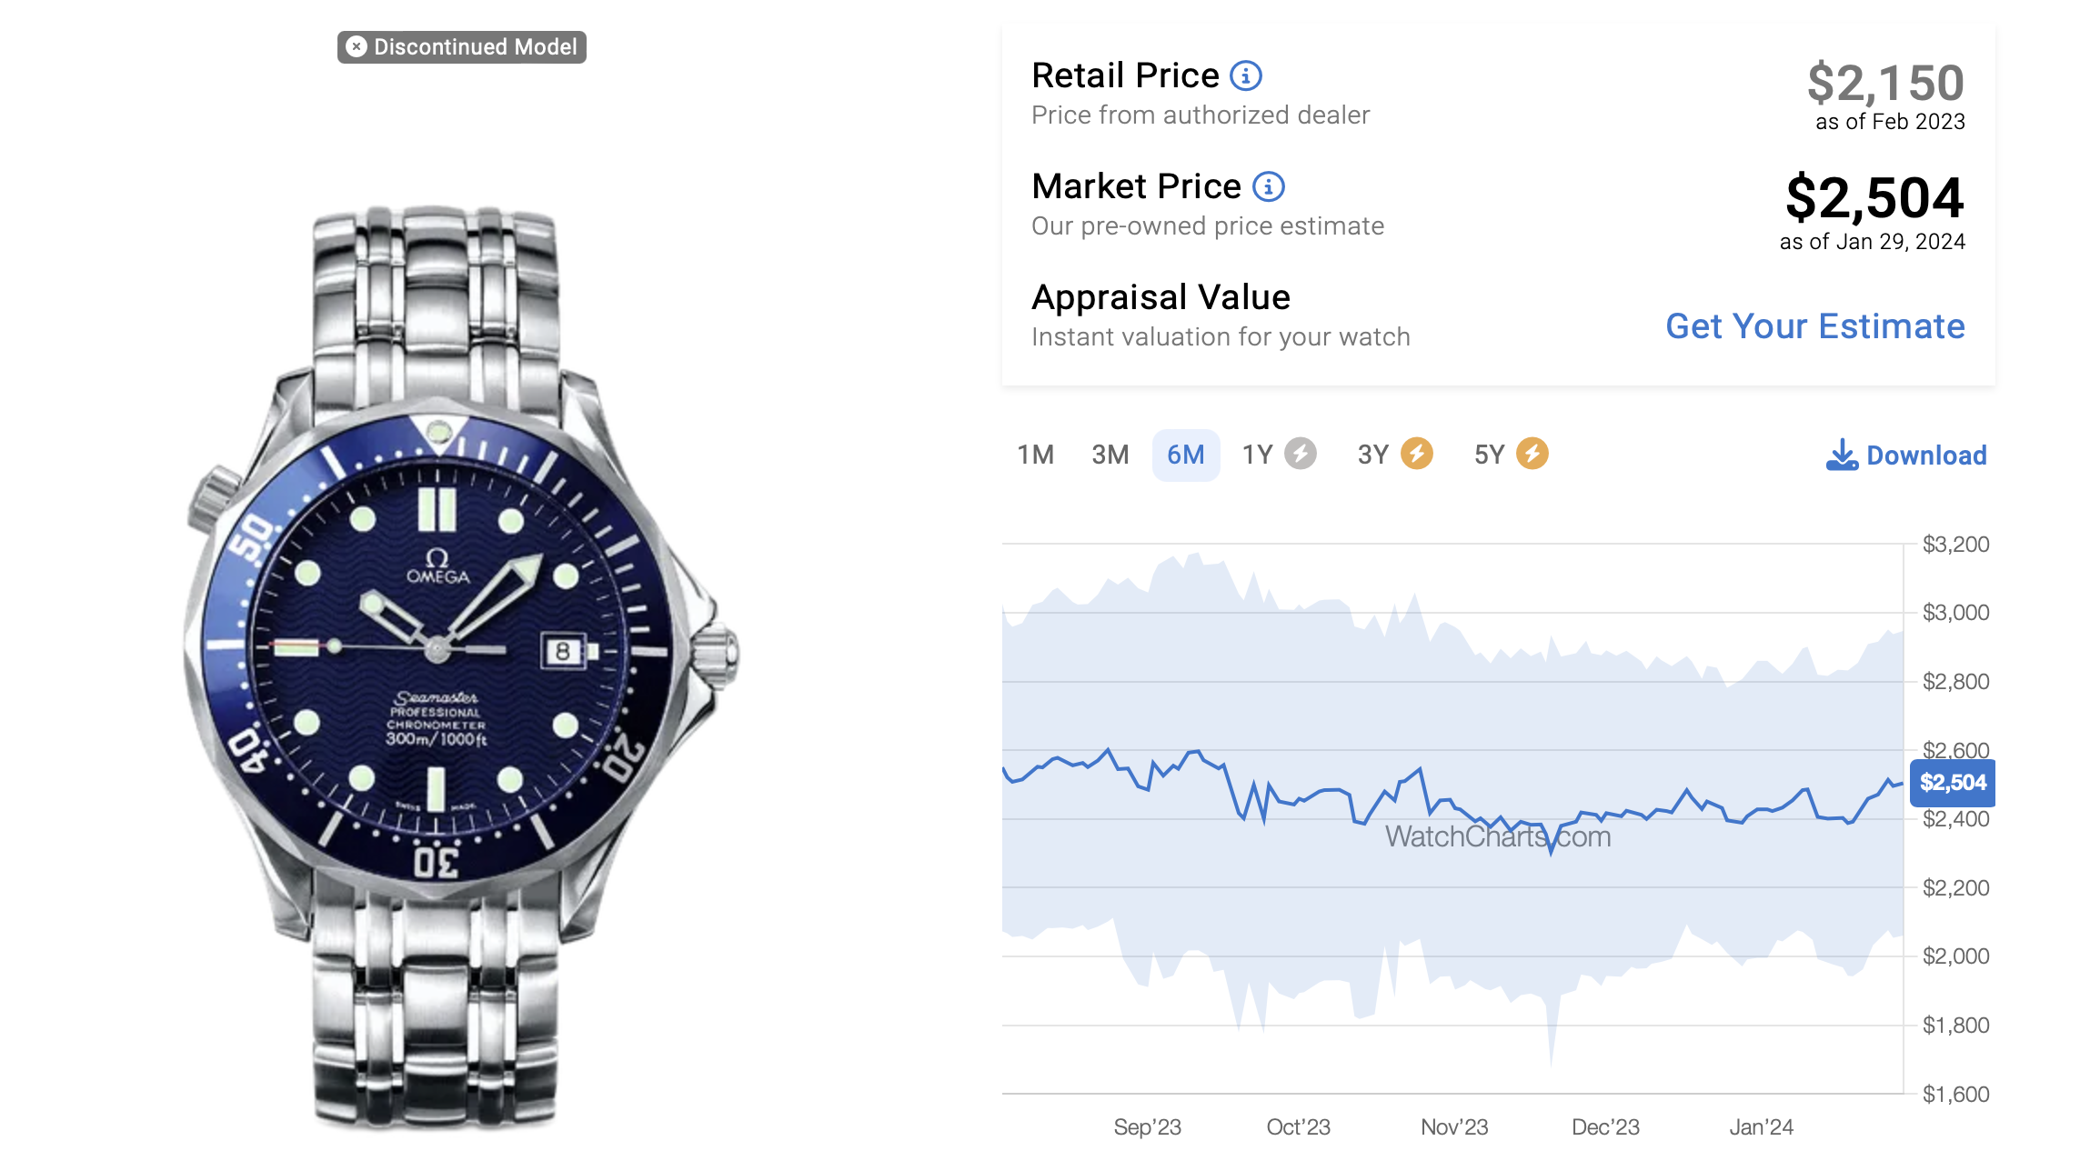Switch chart to 1Y range
This screenshot has height=1171, width=2090.
(x=1258, y=455)
